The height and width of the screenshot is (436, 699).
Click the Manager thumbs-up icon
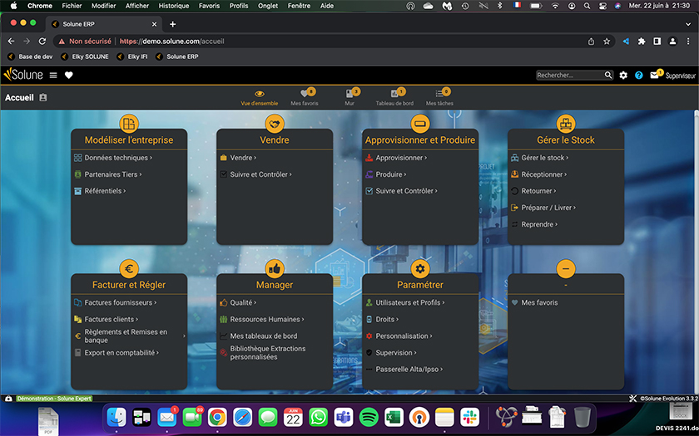[x=275, y=268]
